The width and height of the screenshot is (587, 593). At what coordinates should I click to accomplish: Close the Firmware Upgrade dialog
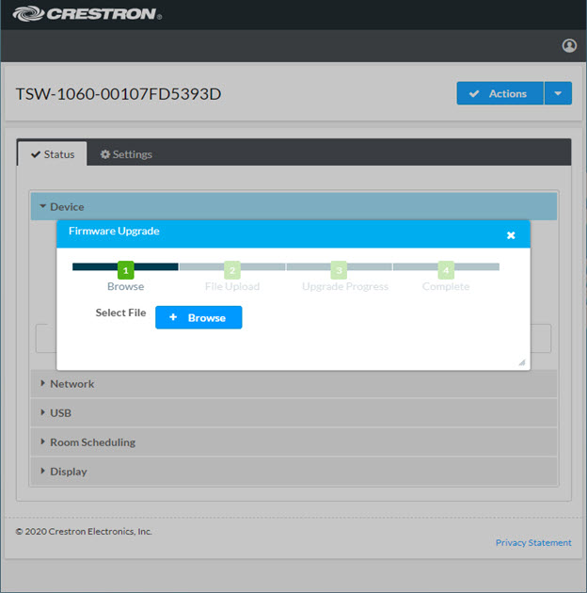[x=511, y=235]
